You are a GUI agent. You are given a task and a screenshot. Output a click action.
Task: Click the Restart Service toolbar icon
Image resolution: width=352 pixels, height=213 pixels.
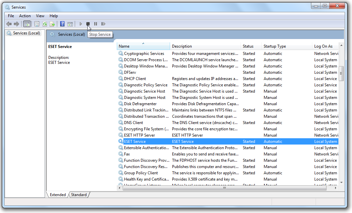pyautogui.click(x=103, y=24)
